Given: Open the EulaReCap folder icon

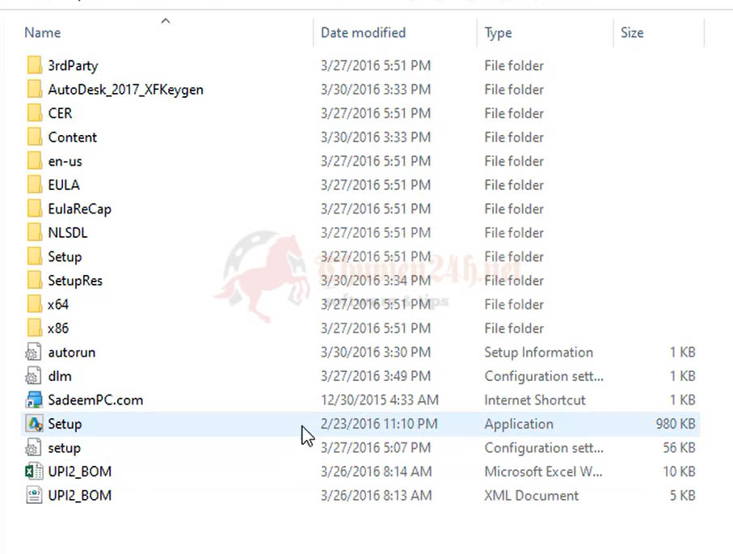Looking at the screenshot, I should [x=34, y=209].
